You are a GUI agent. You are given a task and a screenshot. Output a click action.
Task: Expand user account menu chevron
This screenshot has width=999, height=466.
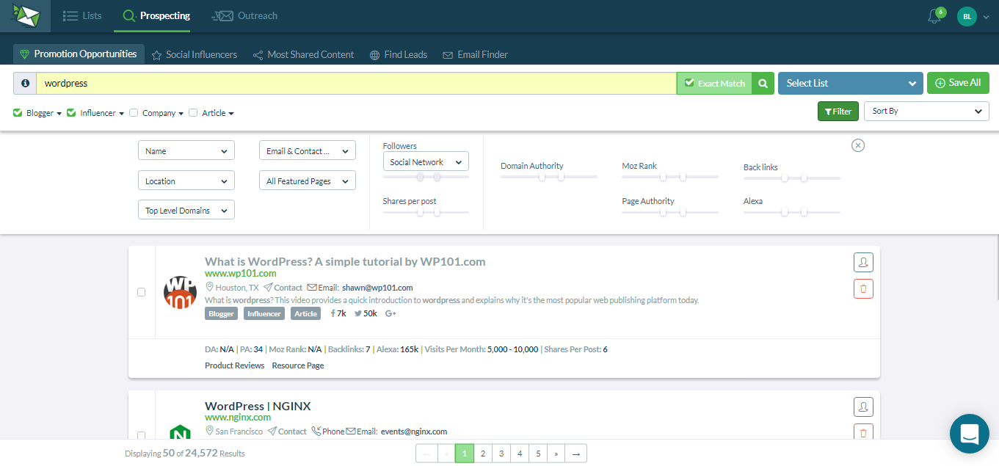(986, 17)
